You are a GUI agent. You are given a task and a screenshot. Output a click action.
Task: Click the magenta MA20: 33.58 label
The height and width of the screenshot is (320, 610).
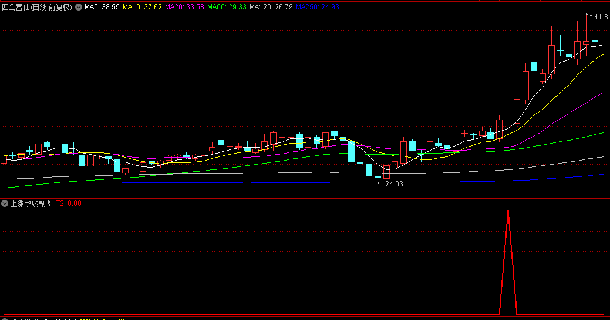pos(184,7)
